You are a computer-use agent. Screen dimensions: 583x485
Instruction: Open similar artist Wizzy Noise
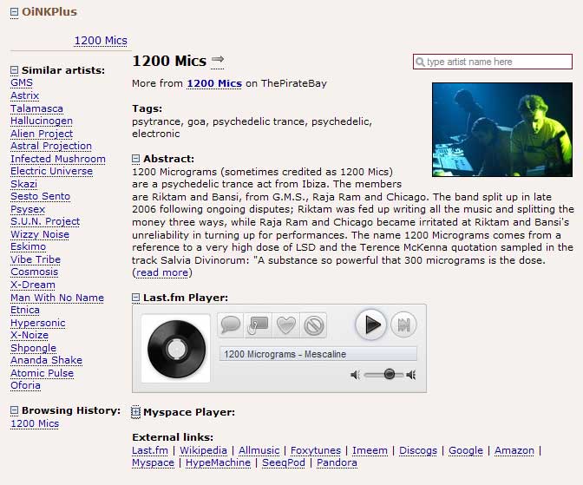(x=40, y=234)
